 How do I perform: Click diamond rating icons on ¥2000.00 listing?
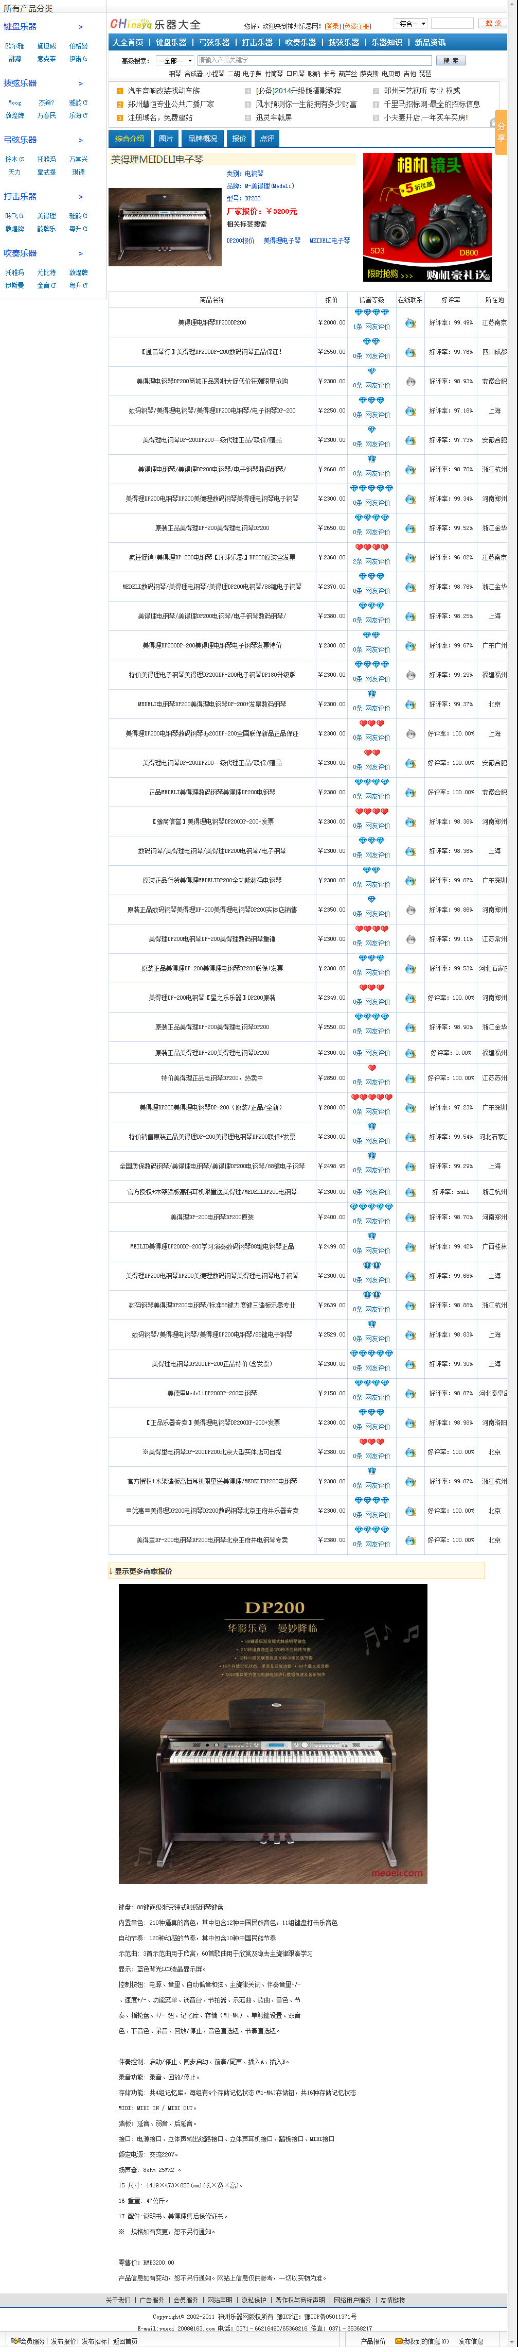pyautogui.click(x=370, y=313)
